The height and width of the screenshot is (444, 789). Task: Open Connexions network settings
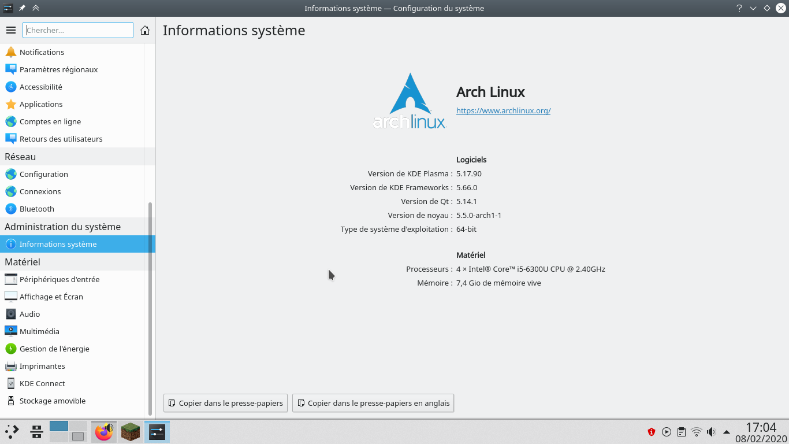point(72,191)
